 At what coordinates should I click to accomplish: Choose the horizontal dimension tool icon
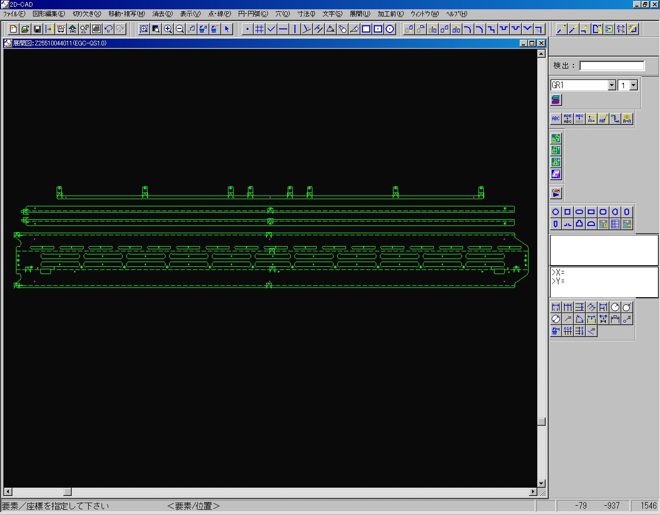point(556,307)
